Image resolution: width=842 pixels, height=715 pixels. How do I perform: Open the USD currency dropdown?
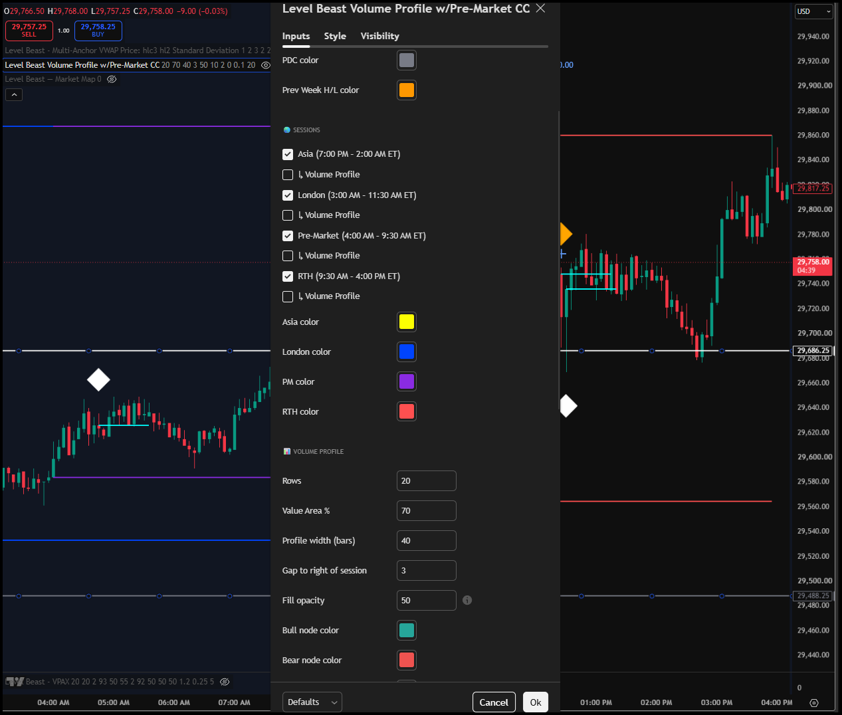[814, 11]
